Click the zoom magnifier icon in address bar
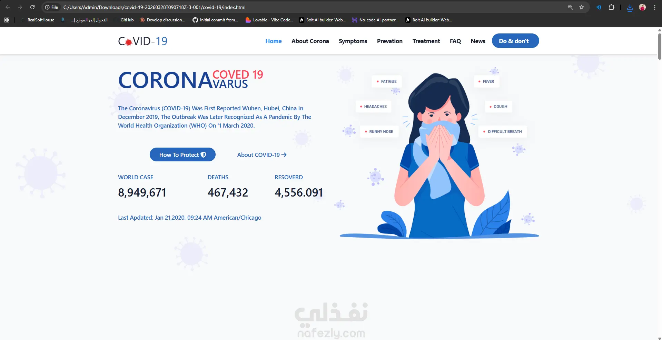662x340 pixels. [x=571, y=7]
